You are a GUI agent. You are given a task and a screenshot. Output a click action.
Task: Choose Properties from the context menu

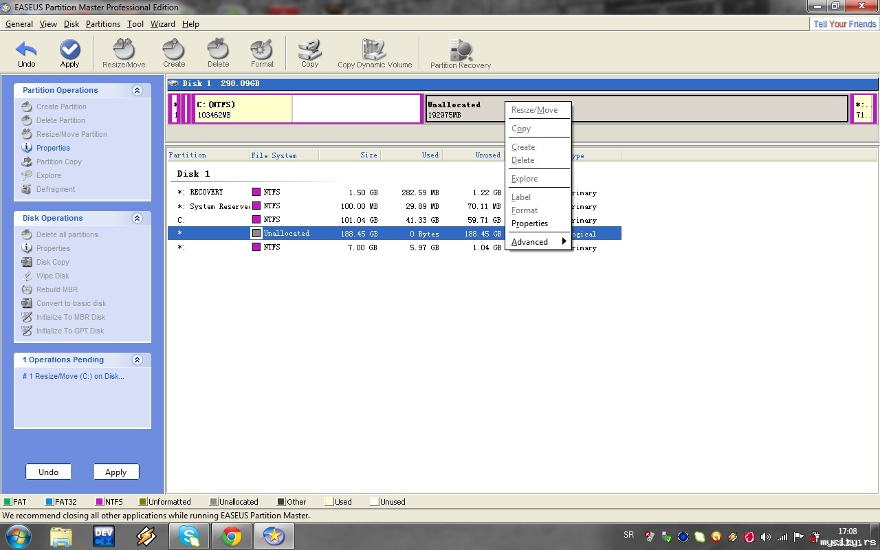pos(529,223)
